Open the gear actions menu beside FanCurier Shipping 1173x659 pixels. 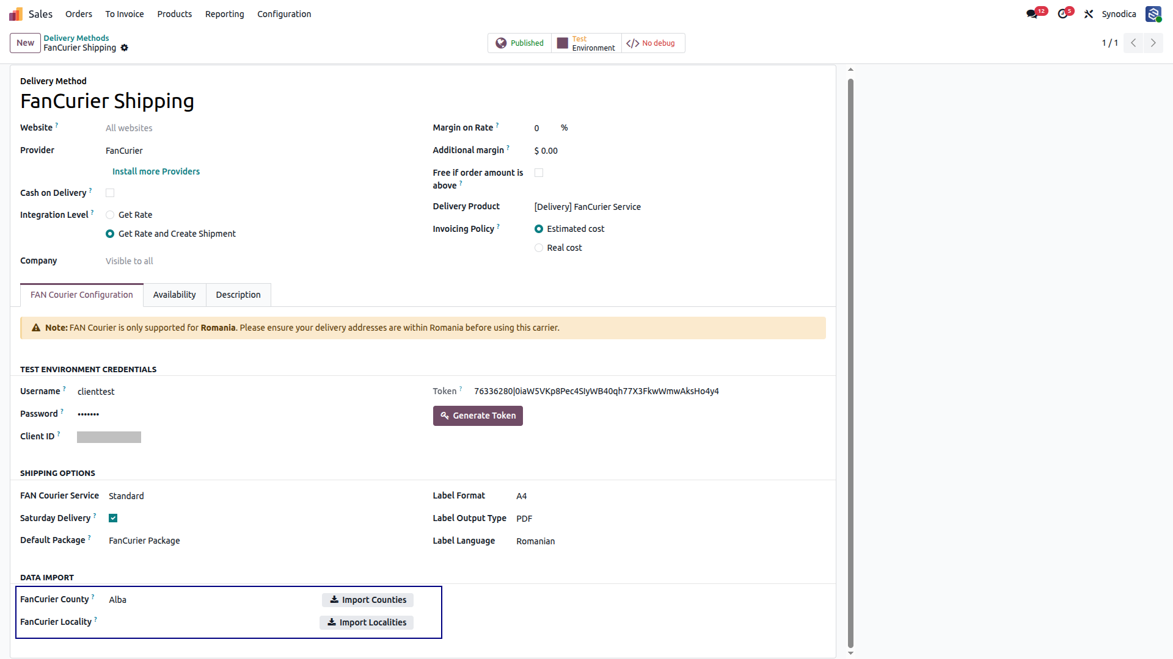click(x=125, y=48)
